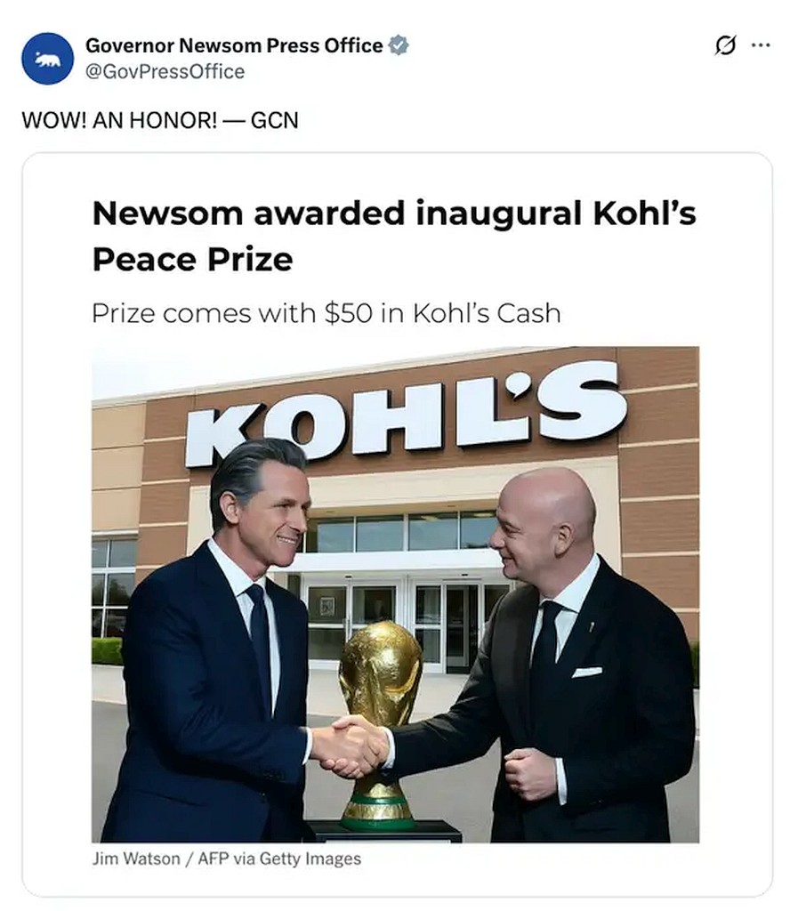Select the "WOW! AN HONOR!" post text
This screenshot has height=911, width=790.
159,119
